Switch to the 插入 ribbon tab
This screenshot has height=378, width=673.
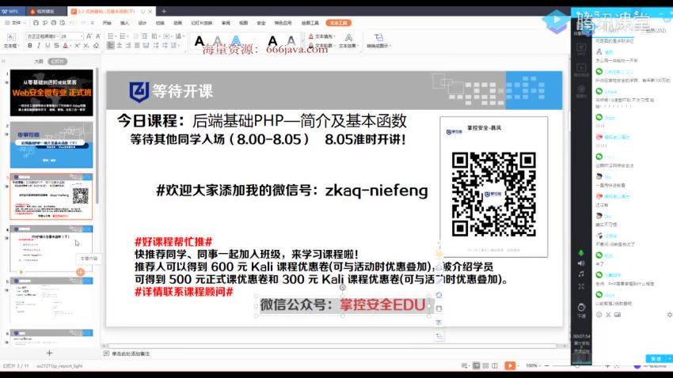tap(124, 23)
